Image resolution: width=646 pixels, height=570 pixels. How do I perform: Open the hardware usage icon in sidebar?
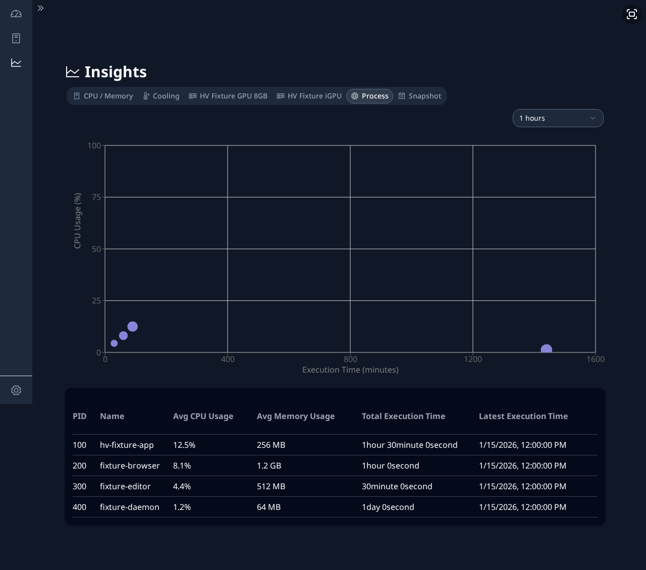16,38
